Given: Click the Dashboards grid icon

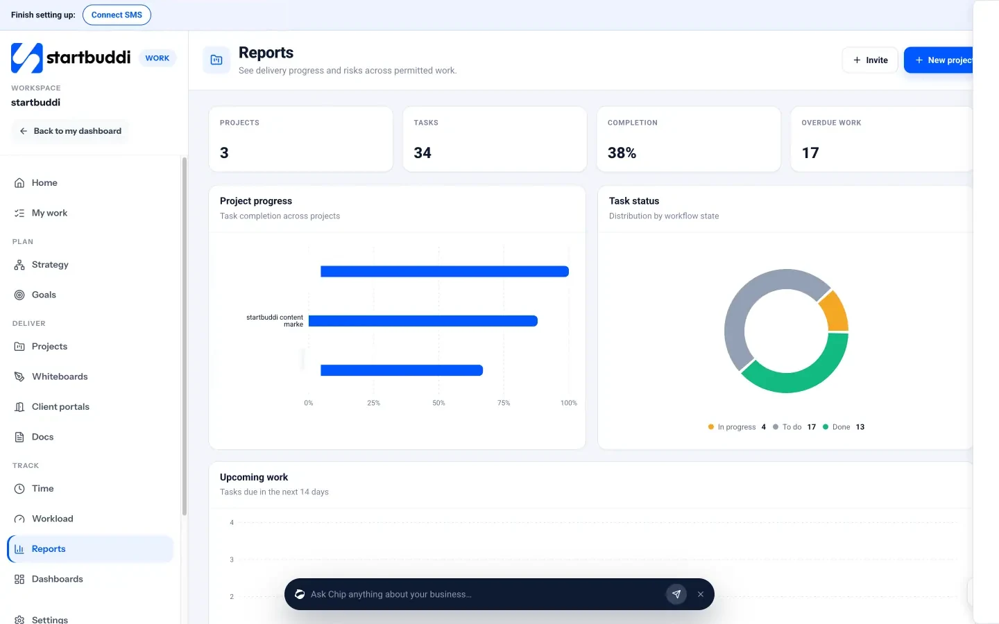Looking at the screenshot, I should click(x=19, y=580).
